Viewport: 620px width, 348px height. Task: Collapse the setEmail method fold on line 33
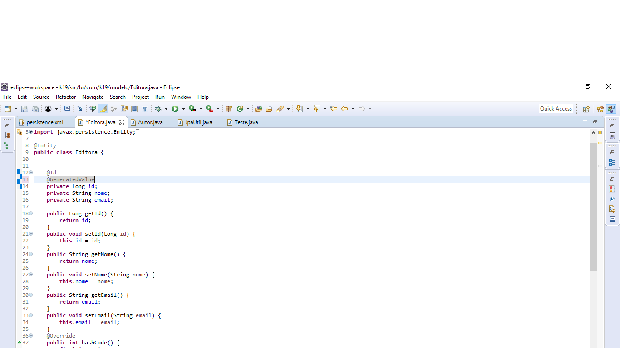pos(31,315)
